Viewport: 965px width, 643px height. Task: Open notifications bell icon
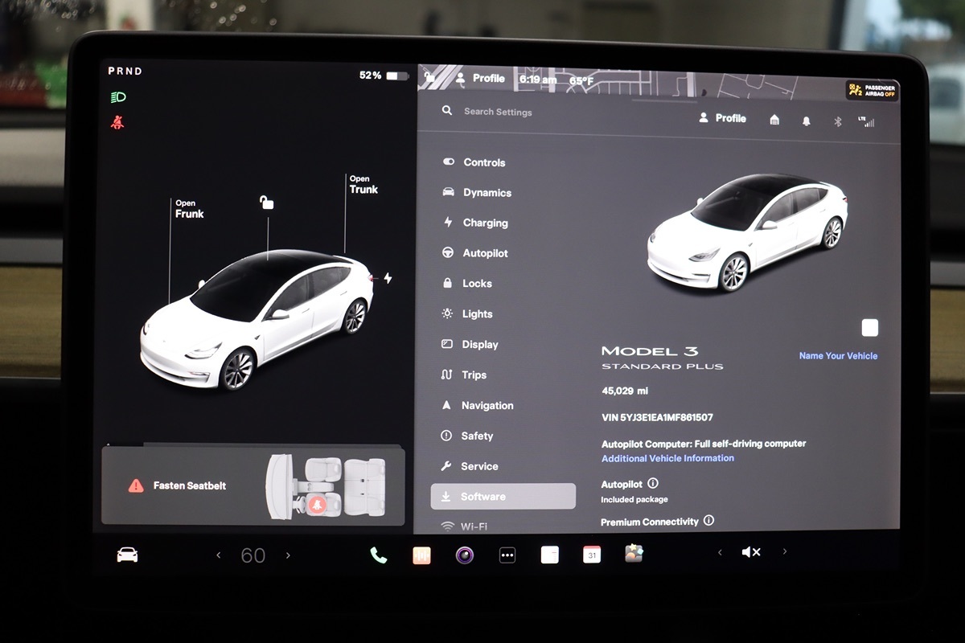coord(806,121)
